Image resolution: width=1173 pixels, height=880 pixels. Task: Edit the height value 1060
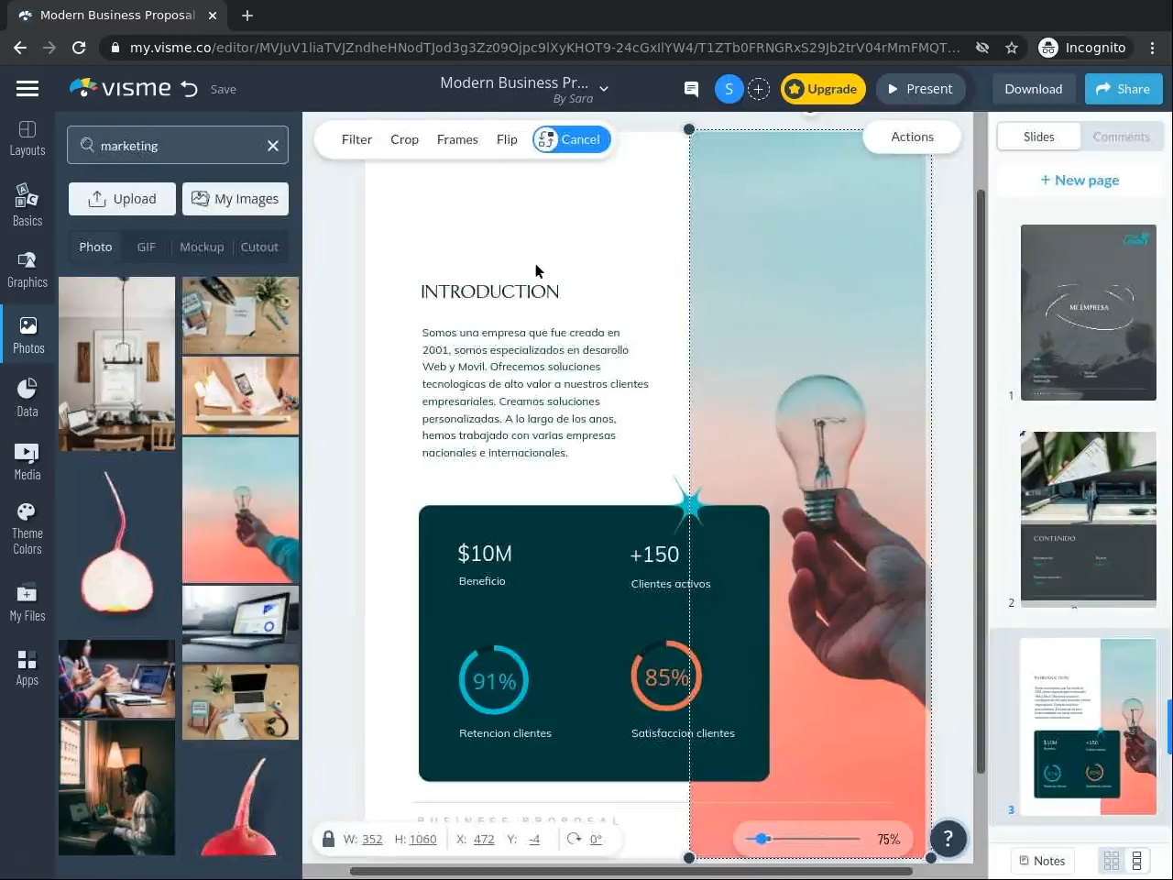point(422,839)
